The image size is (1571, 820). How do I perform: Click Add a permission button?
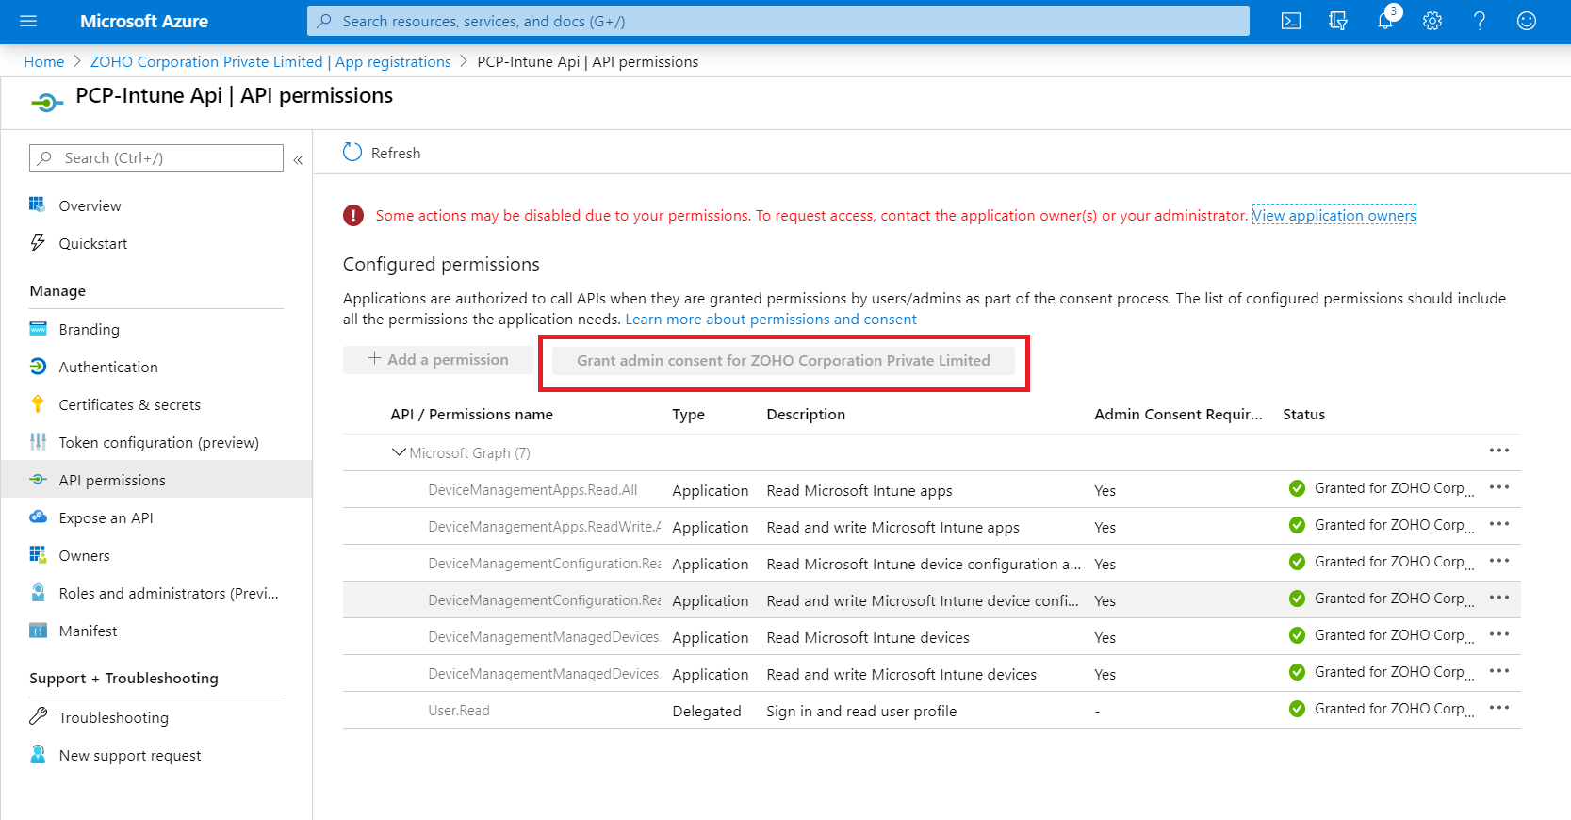(437, 359)
